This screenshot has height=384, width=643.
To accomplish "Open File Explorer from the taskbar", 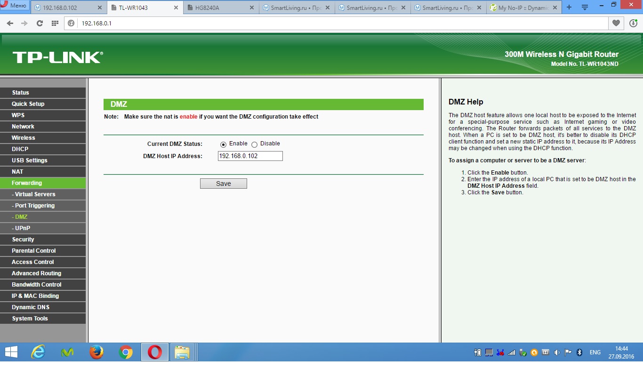I will (182, 352).
